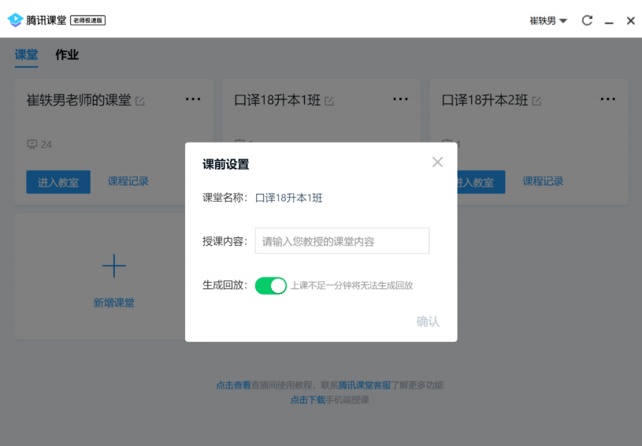Click the Tencent Classroom logo icon
Screen dimensions: 642x446
(x=15, y=20)
